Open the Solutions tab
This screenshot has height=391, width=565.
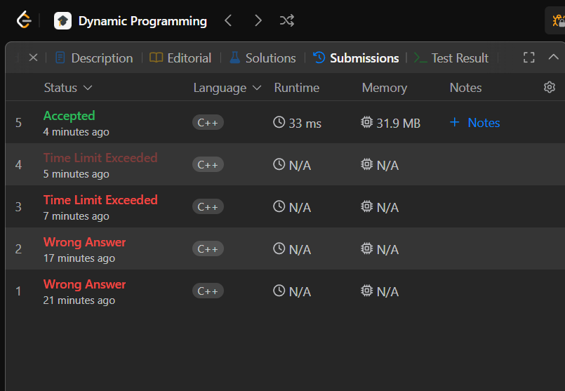point(263,58)
